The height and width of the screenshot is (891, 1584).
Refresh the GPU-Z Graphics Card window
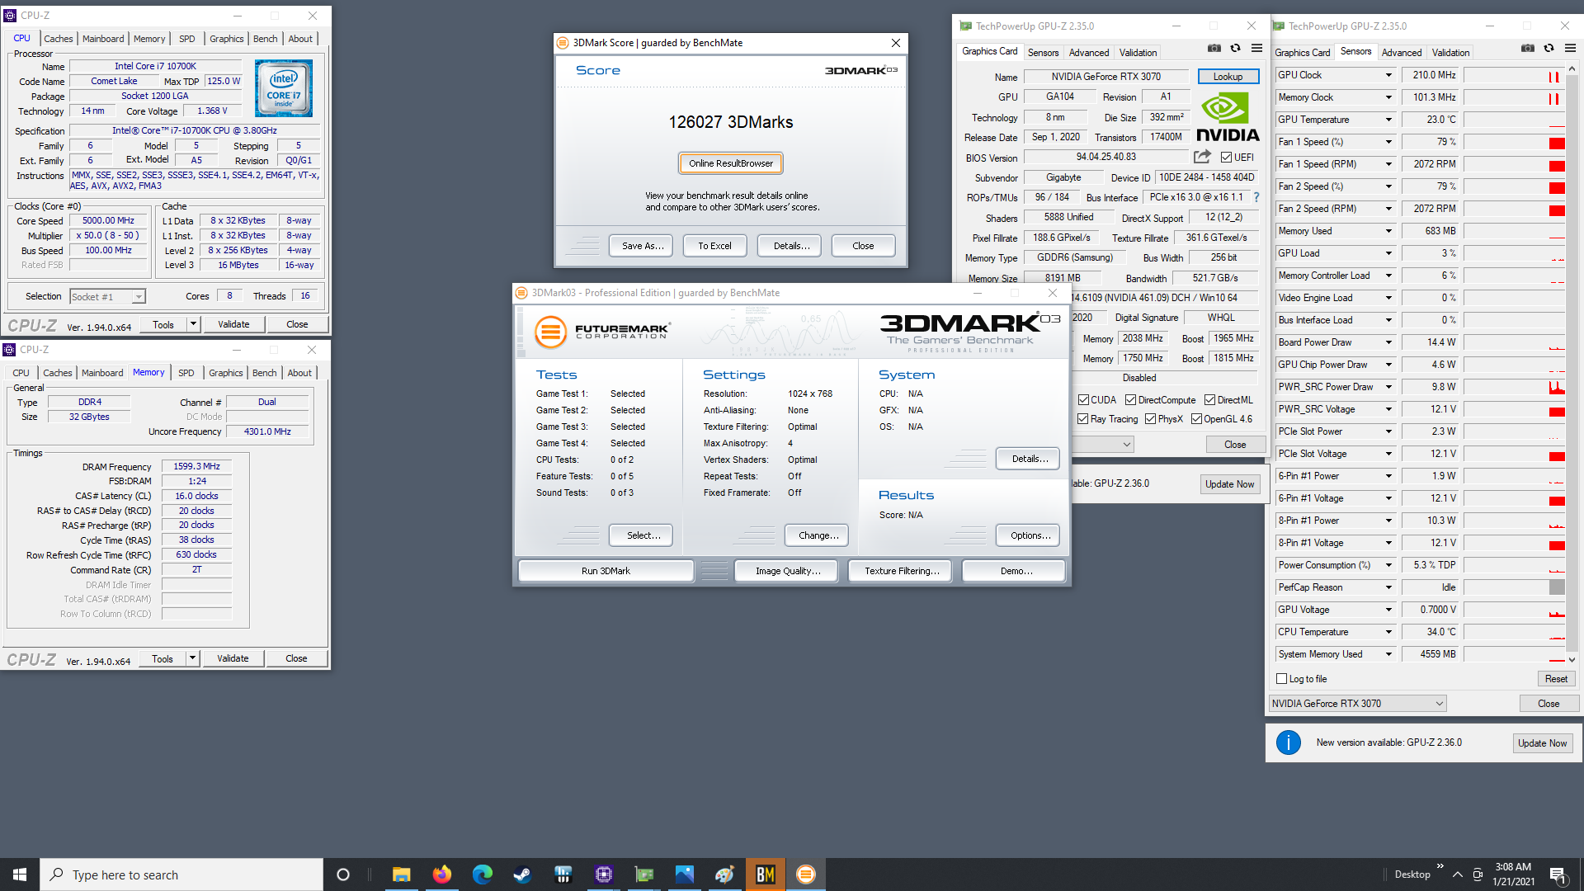(1235, 49)
